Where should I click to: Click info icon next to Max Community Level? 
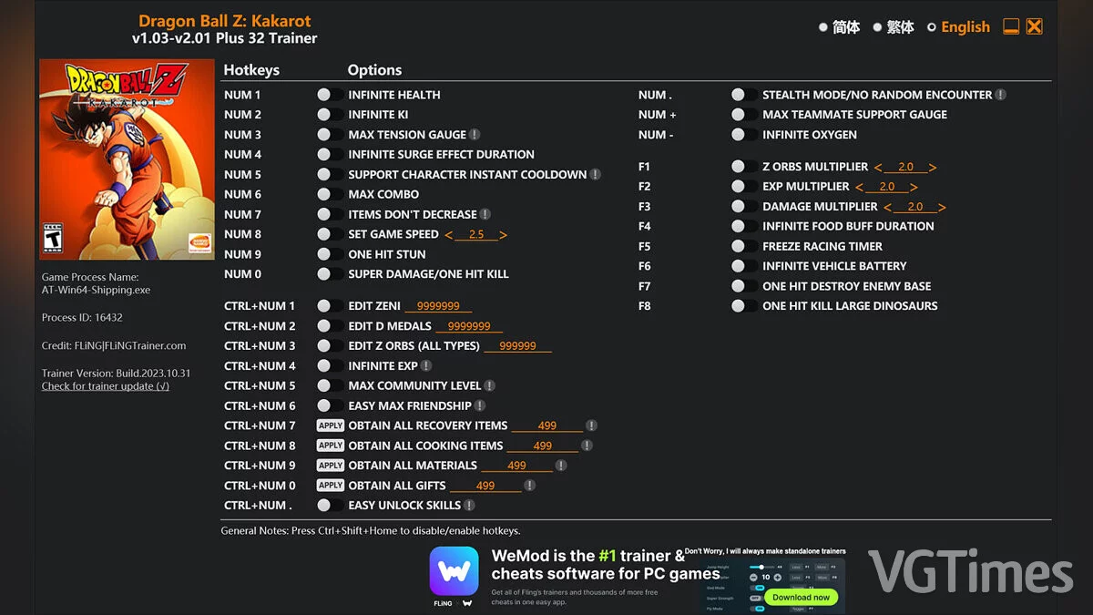(489, 386)
